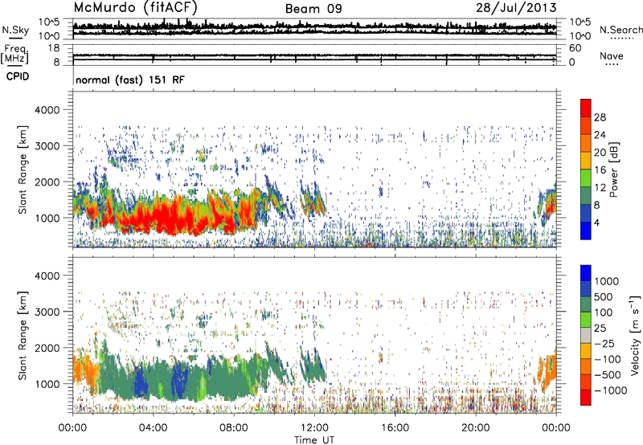
Task: Click the 'Freq. [MHz]' axis label
Action: 15,55
